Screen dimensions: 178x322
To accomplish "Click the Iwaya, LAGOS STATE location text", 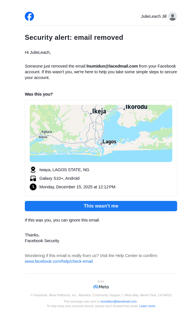I will coord(64,170).
